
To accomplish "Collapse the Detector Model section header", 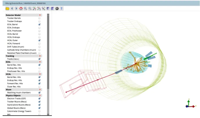I will tap(24, 15).
